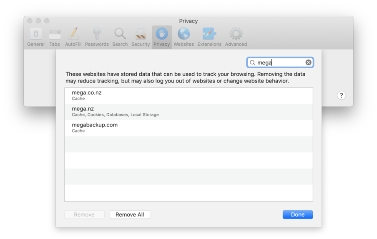Open the AutoFill preferences pane
This screenshot has height=239, width=377.
73,37
